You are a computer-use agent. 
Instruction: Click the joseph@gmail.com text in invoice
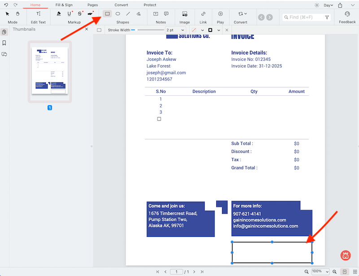(166, 73)
